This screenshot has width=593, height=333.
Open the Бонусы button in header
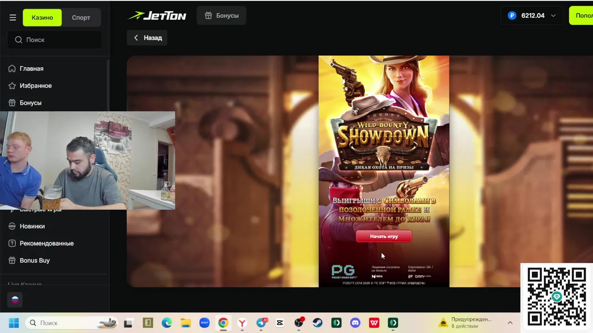point(221,16)
